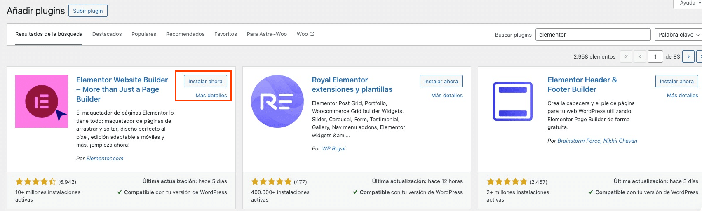Click the Elementor Header & Footer Builder icon
This screenshot has height=211, width=702.
click(x=513, y=101)
